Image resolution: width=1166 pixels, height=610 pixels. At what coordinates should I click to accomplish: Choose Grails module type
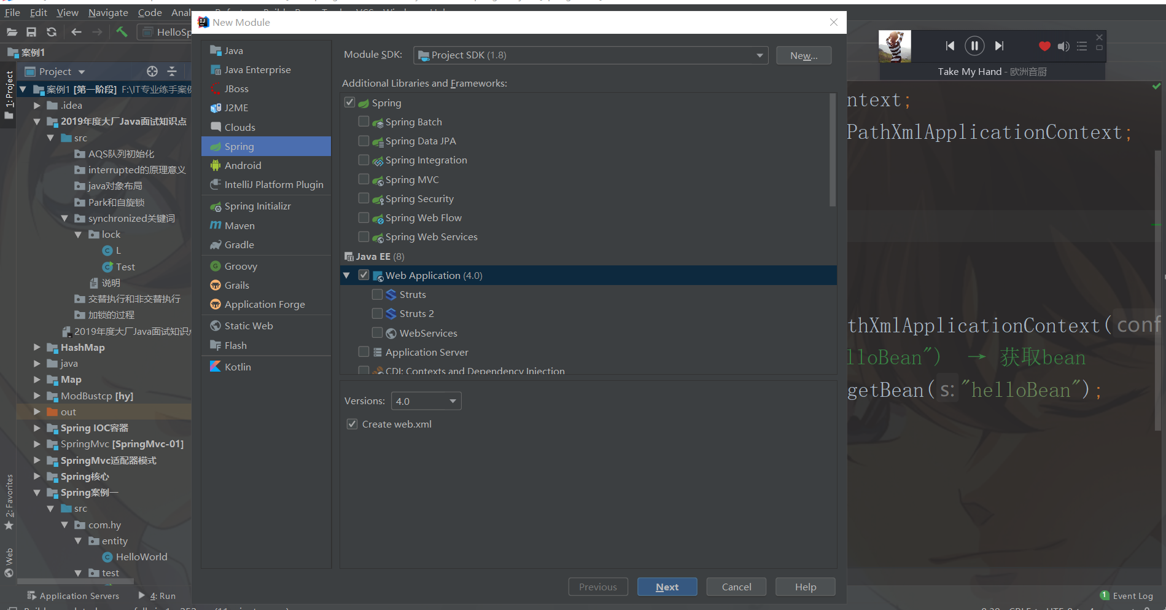(237, 285)
